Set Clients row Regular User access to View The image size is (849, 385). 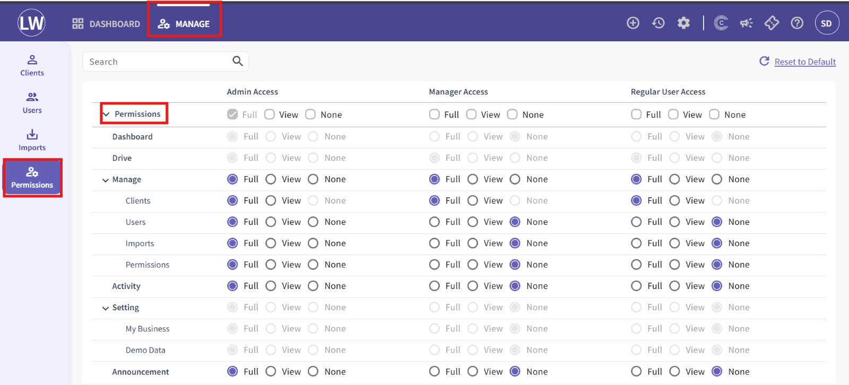(x=674, y=200)
